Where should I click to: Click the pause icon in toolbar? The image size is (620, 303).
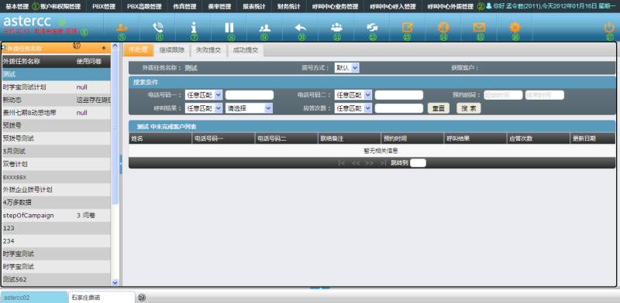(x=229, y=27)
